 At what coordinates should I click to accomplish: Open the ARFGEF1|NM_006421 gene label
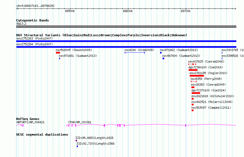click(x=30, y=122)
